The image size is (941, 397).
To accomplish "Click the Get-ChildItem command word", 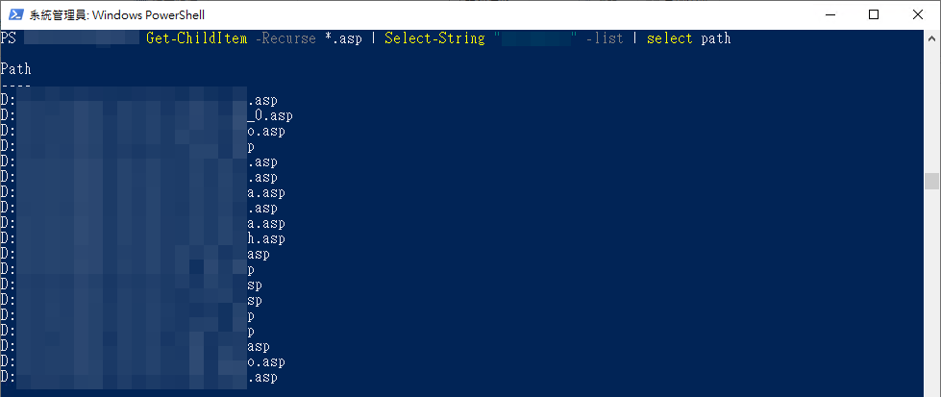I will pyautogui.click(x=196, y=38).
